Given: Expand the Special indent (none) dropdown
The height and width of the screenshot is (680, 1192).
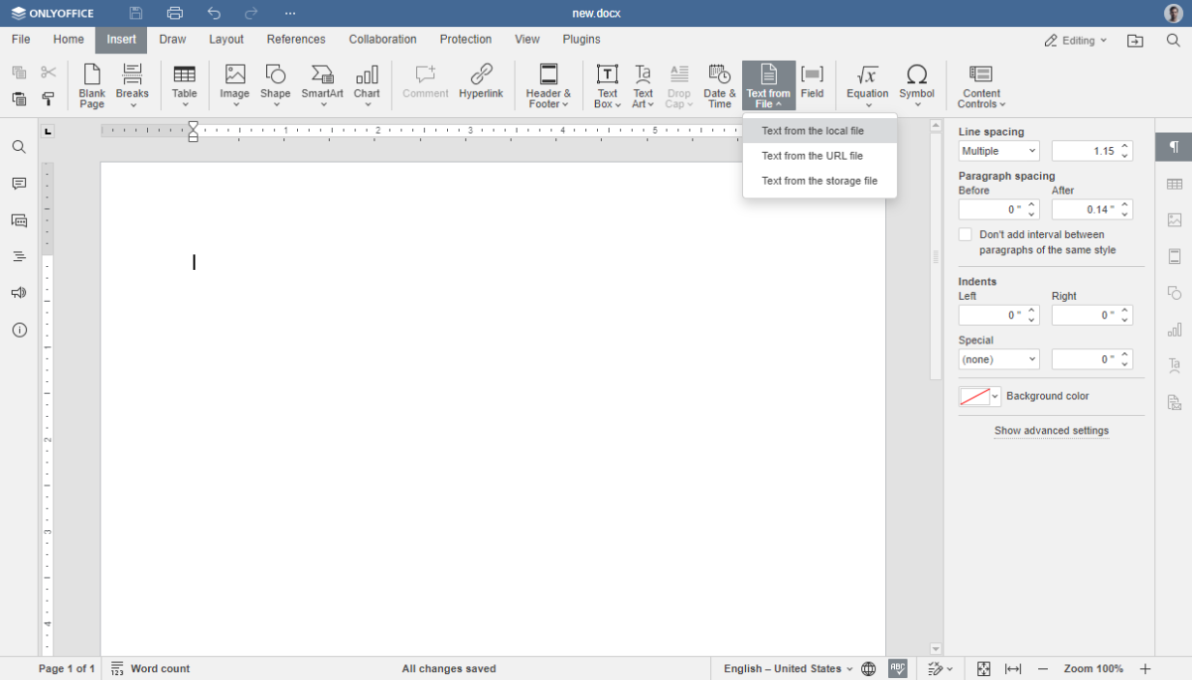Looking at the screenshot, I should pyautogui.click(x=998, y=359).
